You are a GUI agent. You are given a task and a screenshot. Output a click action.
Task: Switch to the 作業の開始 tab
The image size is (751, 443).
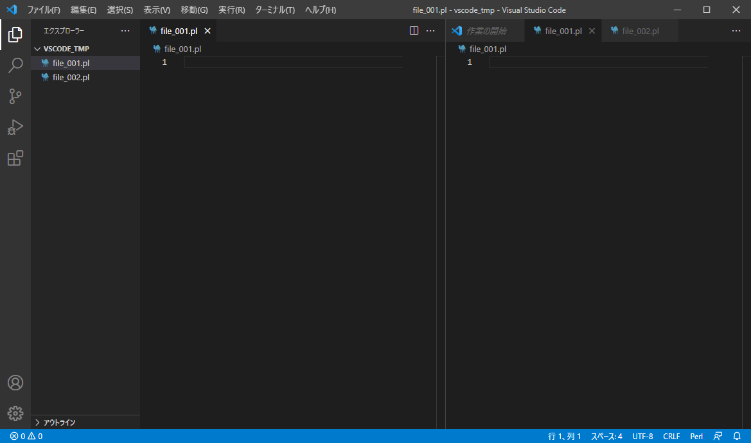pos(486,31)
